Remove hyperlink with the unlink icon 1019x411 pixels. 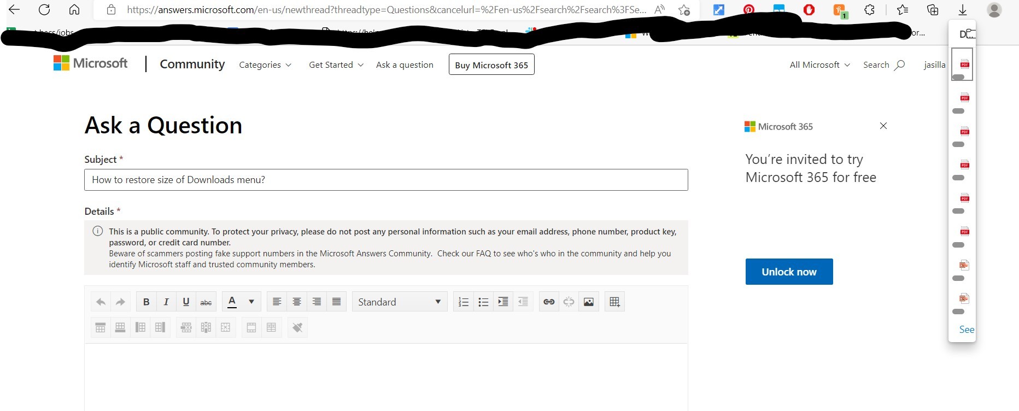[x=569, y=302]
